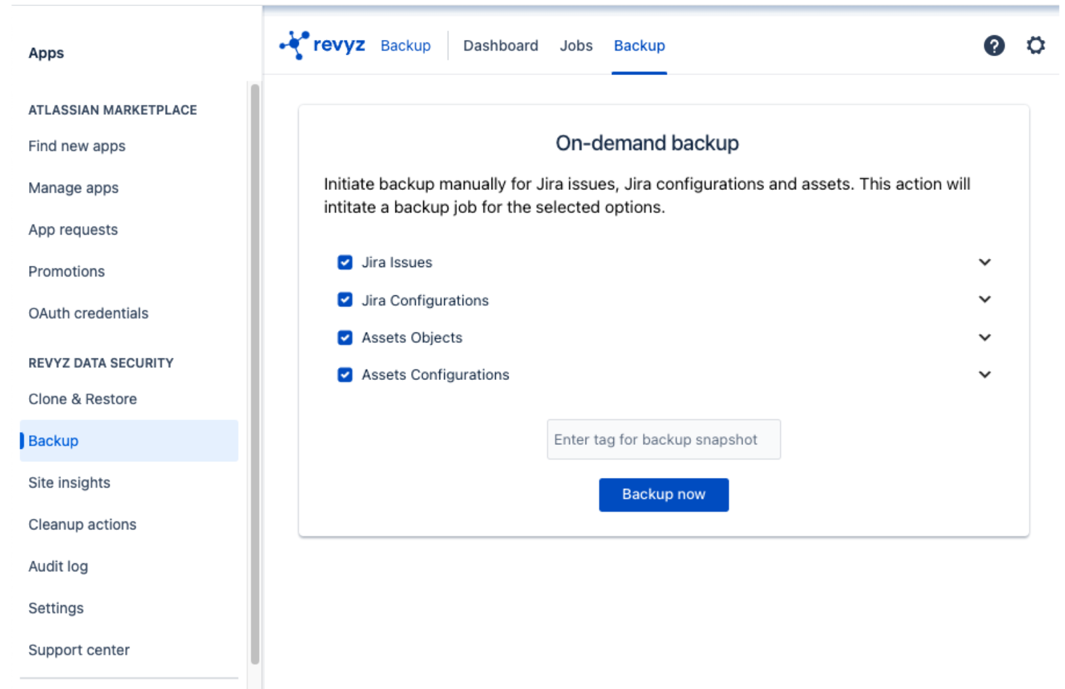
Task: Open the settings gear icon
Action: [1035, 45]
